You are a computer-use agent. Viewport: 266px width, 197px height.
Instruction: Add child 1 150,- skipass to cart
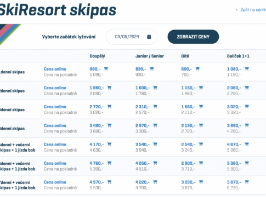point(201,88)
